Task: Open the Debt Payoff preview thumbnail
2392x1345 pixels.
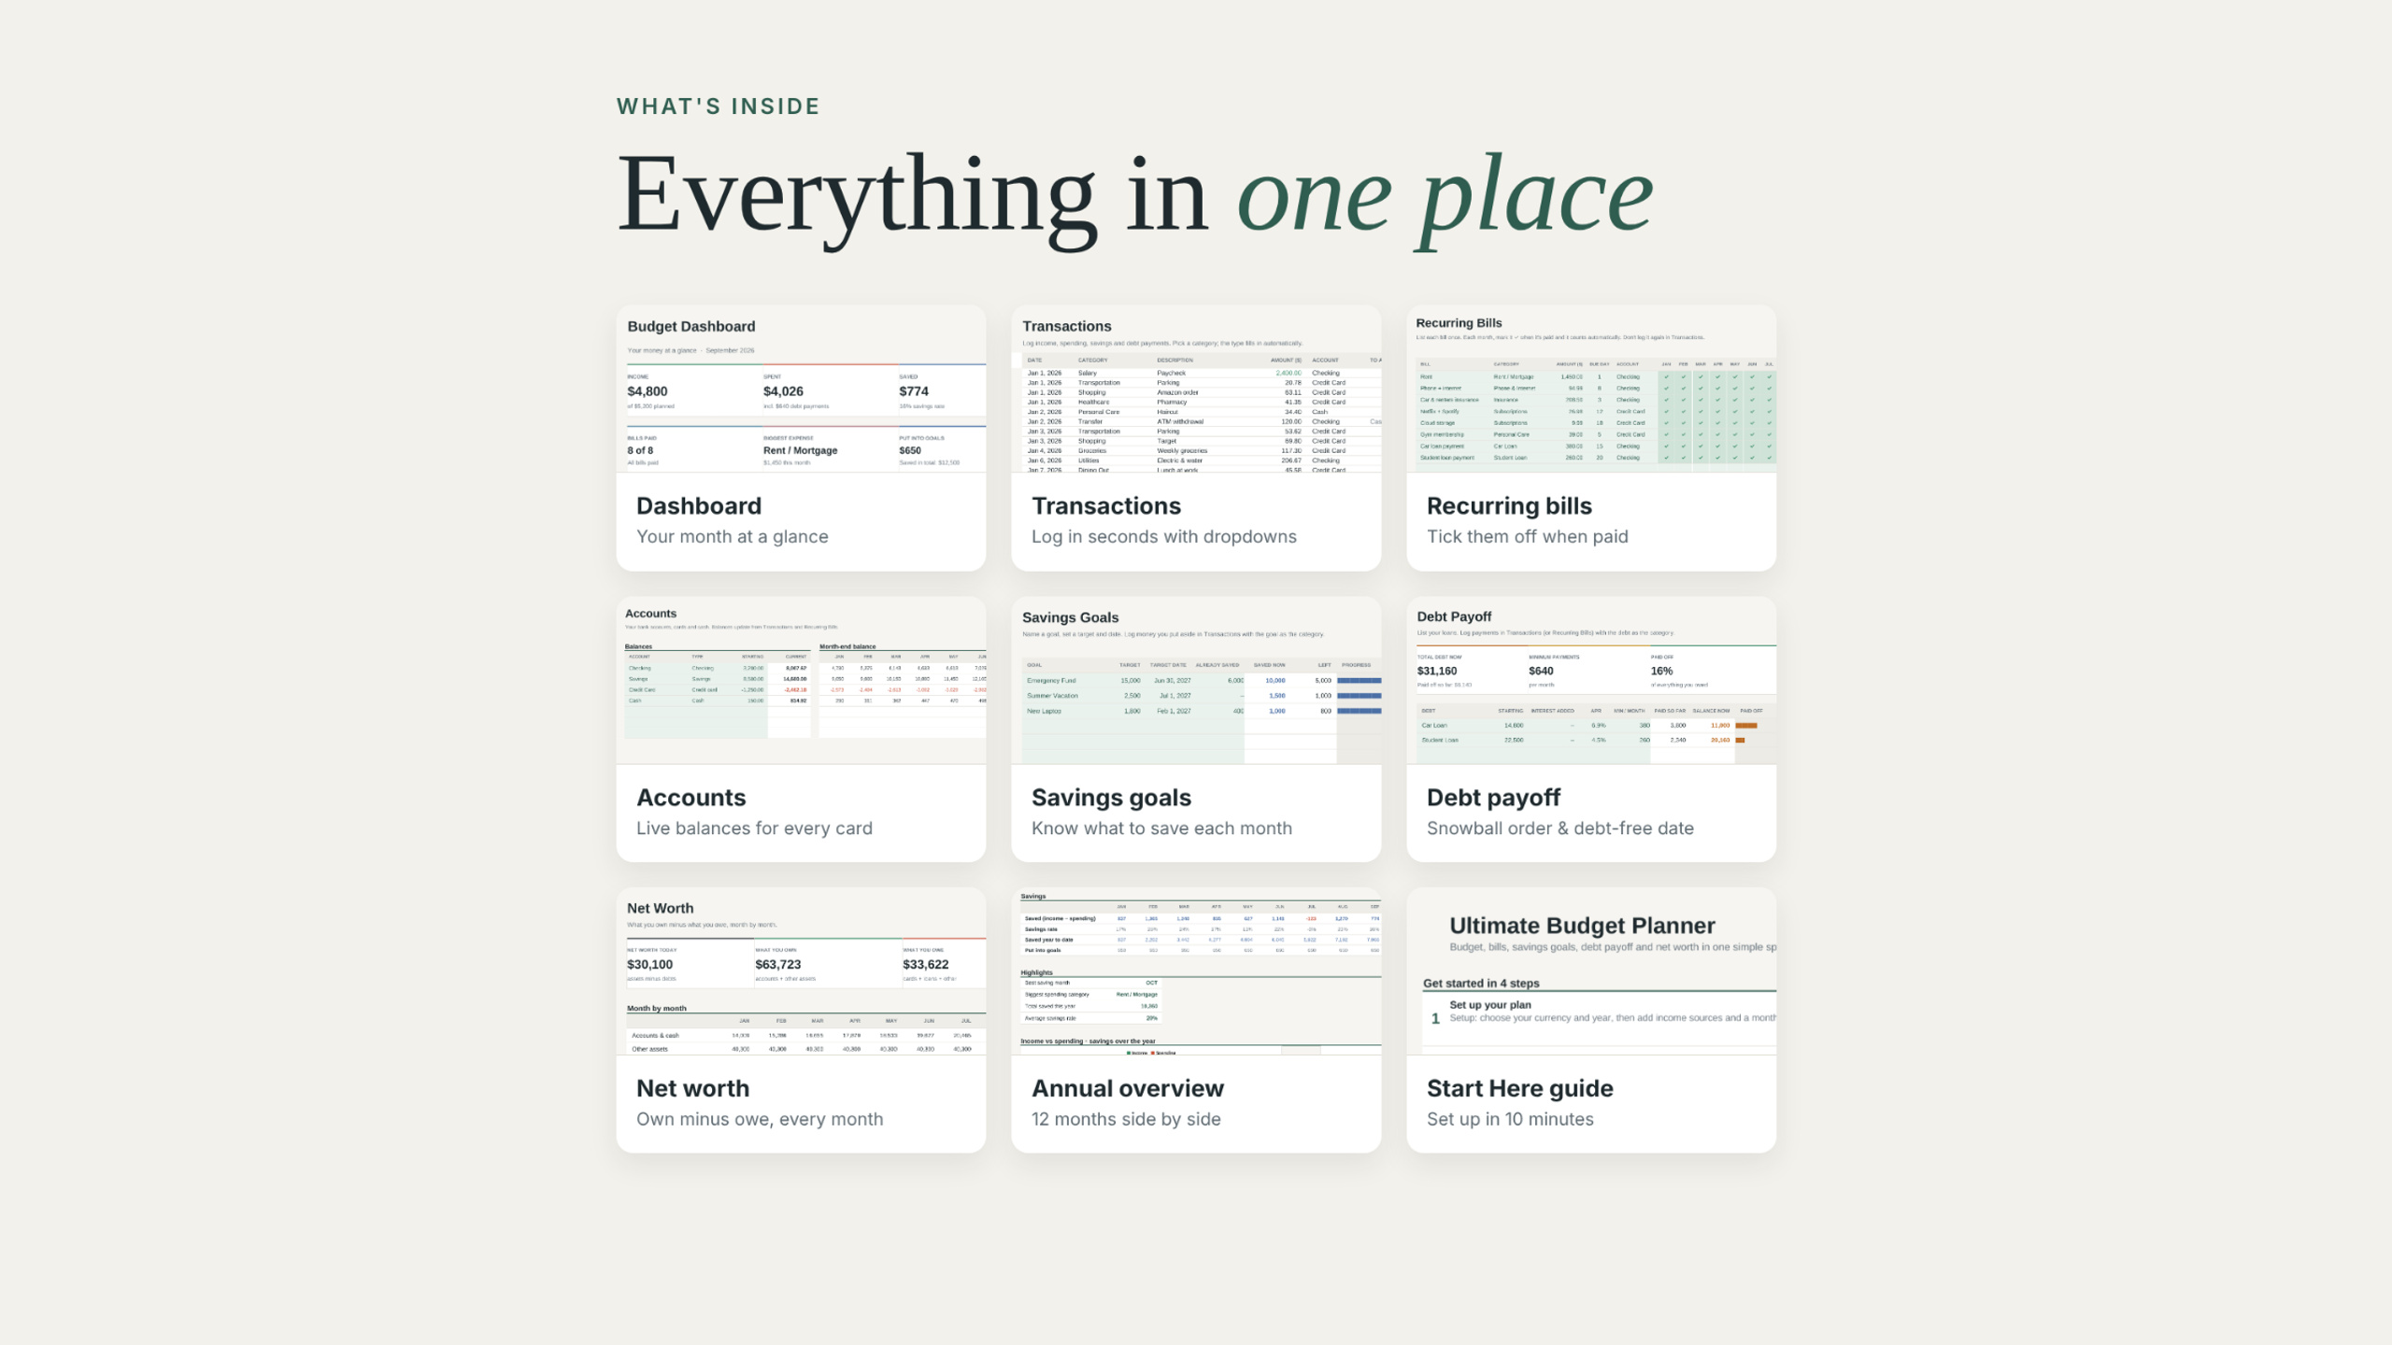Action: point(1591,680)
